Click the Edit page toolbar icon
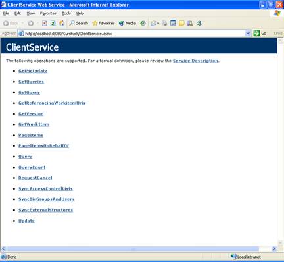This screenshot has height=262, width=284. (x=173, y=23)
